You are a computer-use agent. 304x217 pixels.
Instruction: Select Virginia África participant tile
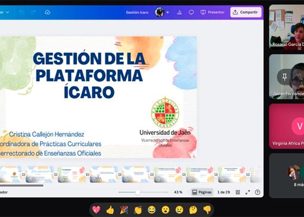pyautogui.click(x=287, y=126)
